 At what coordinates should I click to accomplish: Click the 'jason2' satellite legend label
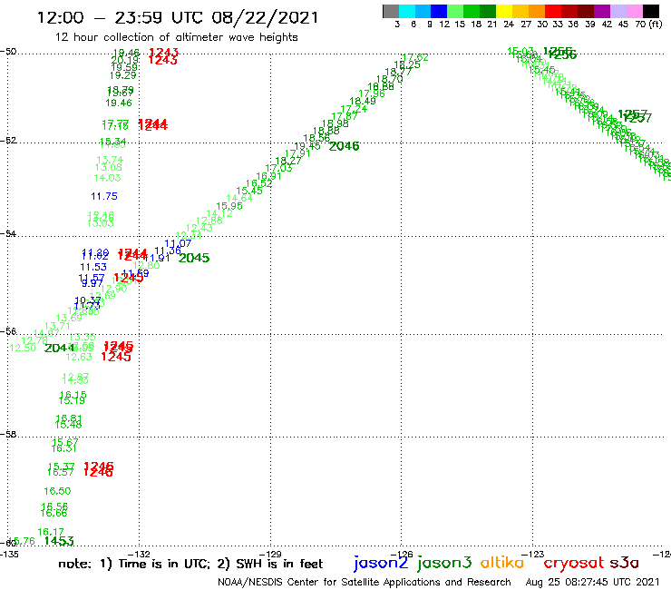point(381,563)
